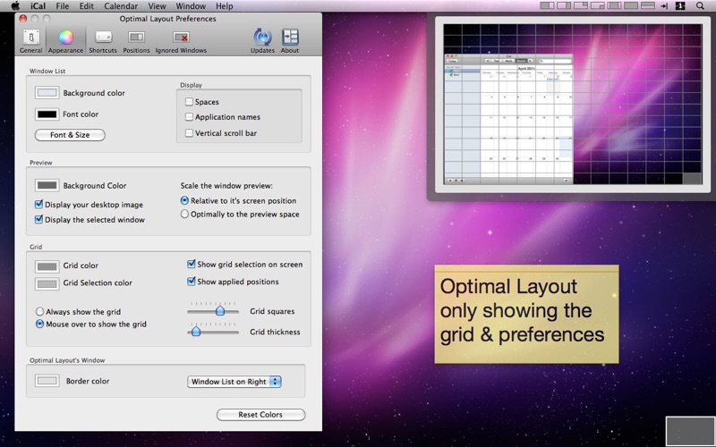Pick the Font color swatch
This screenshot has height=447, width=716.
pyautogui.click(x=47, y=114)
